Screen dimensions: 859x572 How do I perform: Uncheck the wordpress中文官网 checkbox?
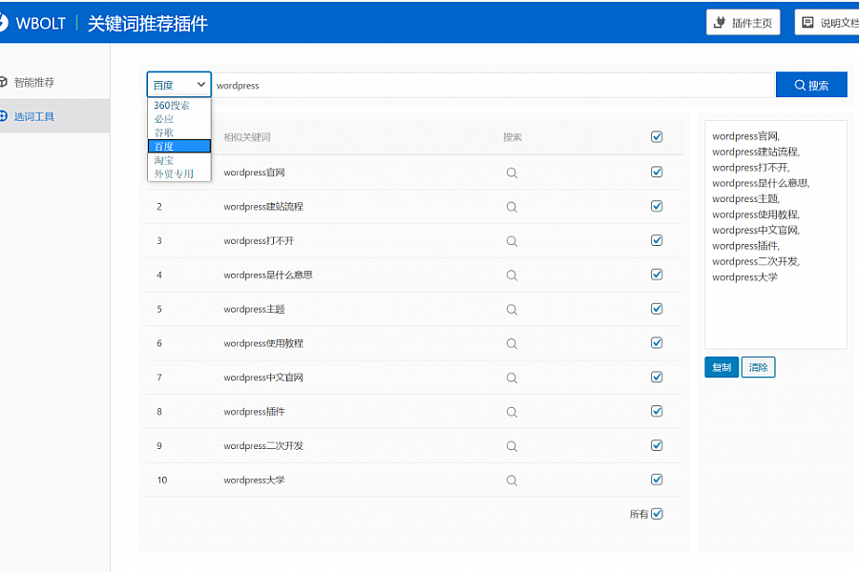pyautogui.click(x=657, y=377)
